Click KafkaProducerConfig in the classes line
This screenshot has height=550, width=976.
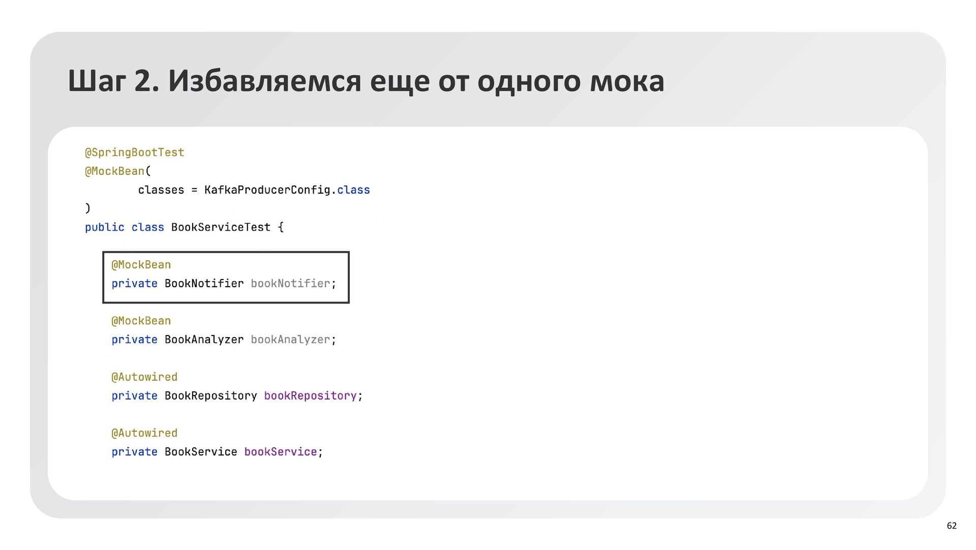point(267,190)
